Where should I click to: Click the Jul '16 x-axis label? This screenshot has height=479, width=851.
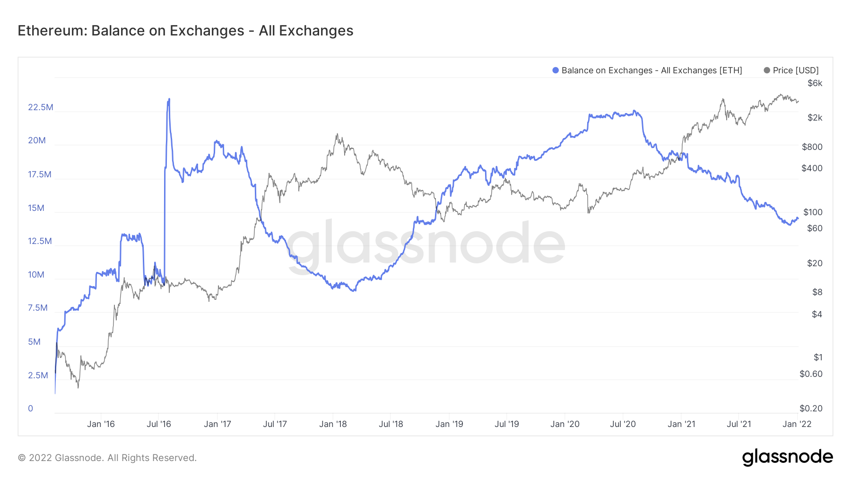(159, 424)
